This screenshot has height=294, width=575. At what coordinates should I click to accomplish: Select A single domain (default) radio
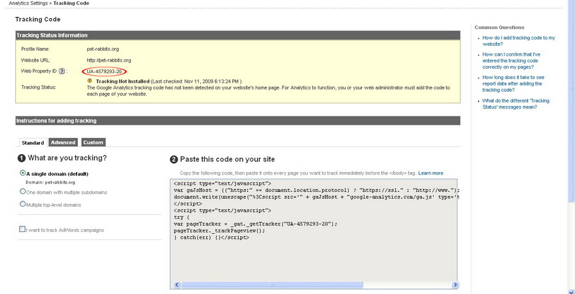pos(22,173)
